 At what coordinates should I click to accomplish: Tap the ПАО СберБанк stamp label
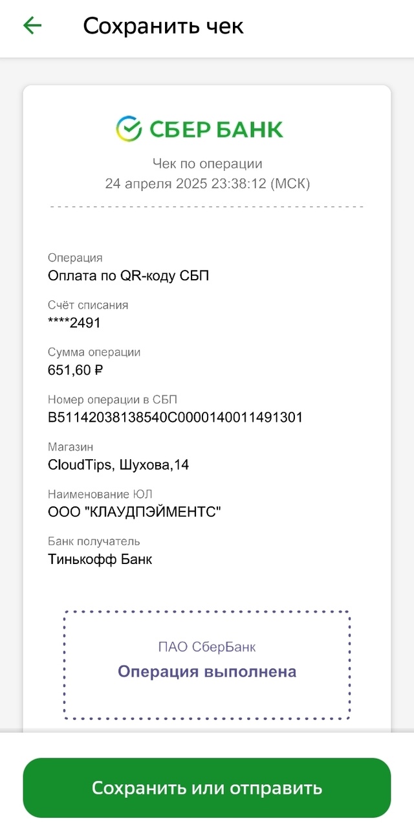click(207, 647)
